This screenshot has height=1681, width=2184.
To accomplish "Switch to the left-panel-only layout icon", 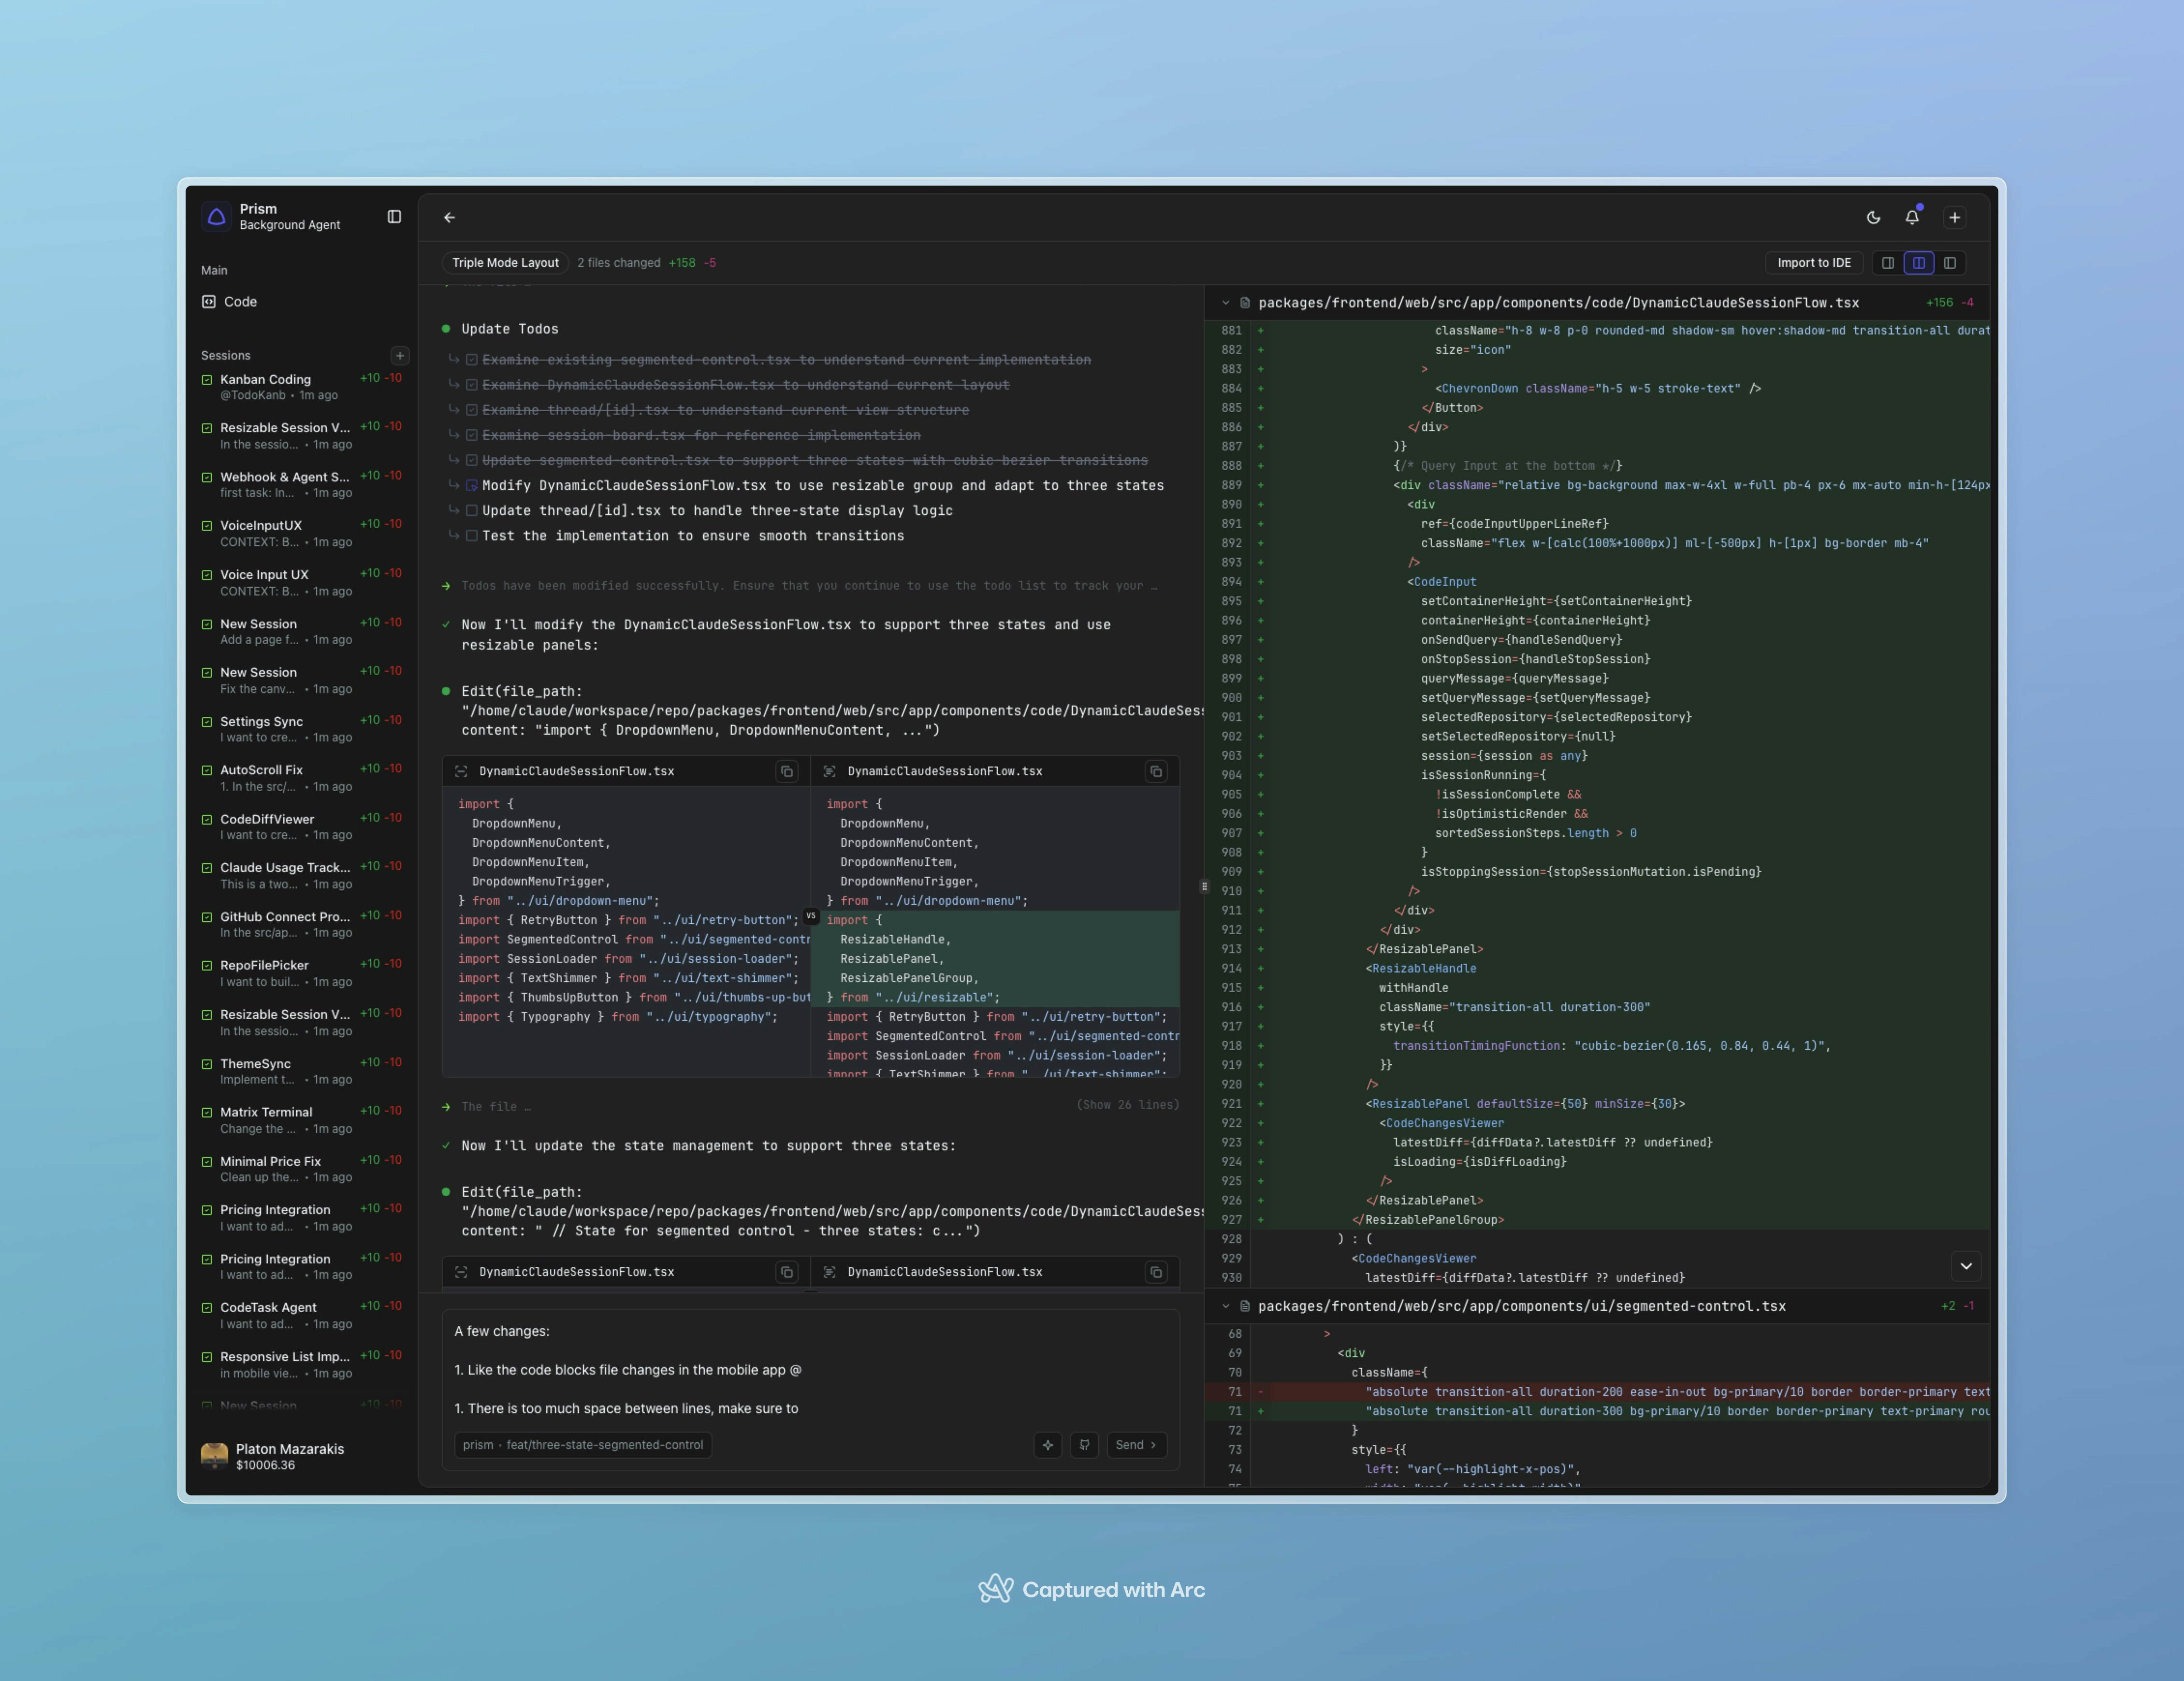I will (x=1887, y=263).
